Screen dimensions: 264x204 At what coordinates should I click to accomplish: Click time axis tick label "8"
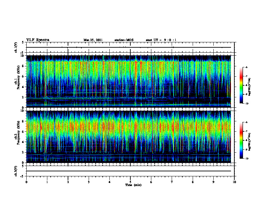pyautogui.click(x=193, y=182)
